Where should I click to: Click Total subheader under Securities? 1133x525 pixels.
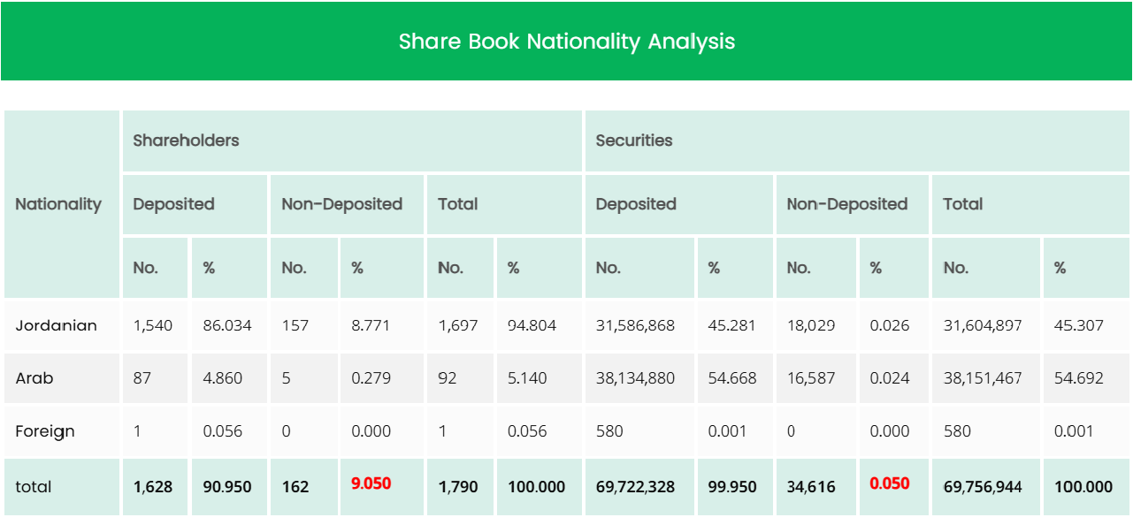point(962,204)
